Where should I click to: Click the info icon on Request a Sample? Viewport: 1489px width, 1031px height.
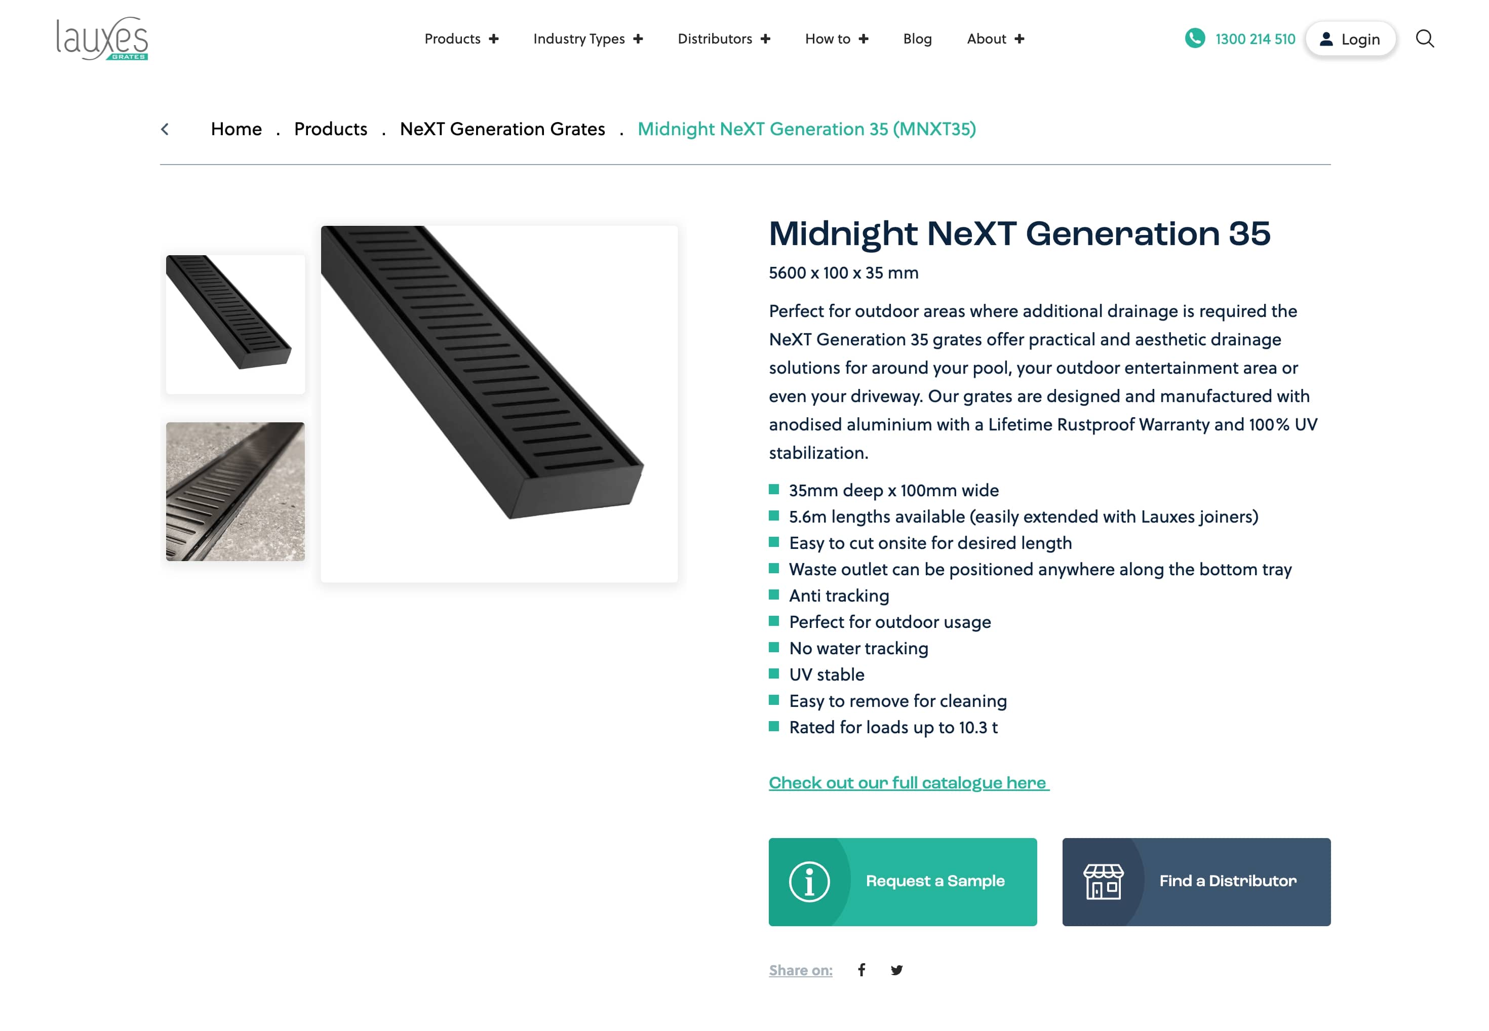[x=809, y=882]
